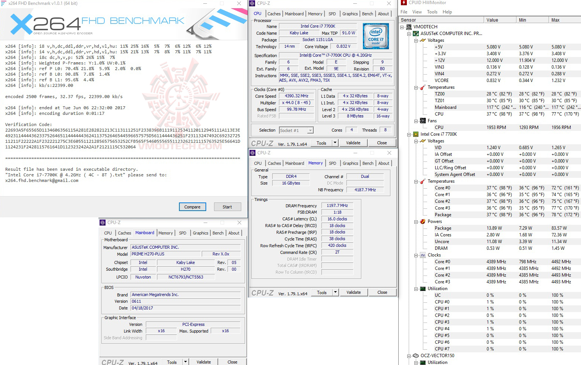Click the Voltages sensor icon in HWMonitor
Image resolution: width=581 pixels, height=365 pixels.
click(423, 40)
